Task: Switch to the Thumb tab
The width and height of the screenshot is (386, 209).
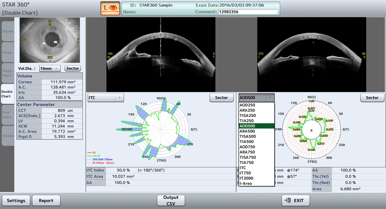Action: pyautogui.click(x=7, y=32)
